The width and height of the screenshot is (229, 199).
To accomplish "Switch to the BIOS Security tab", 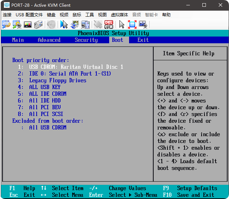I will 86,40.
